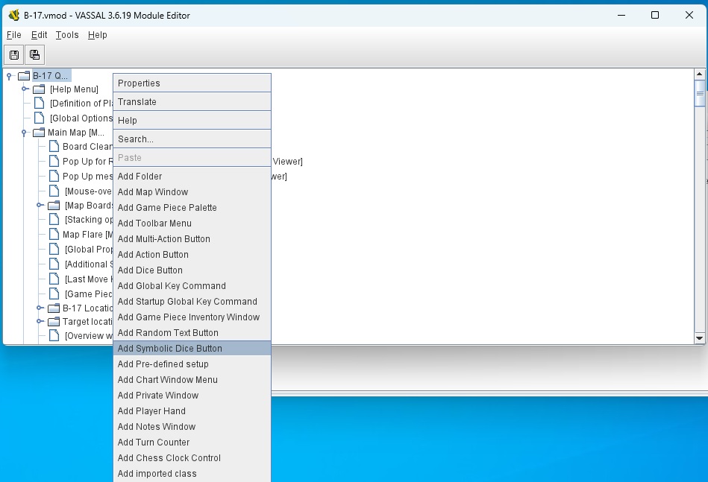
Task: Click the folder icon beside Target locati
Action: coord(54,322)
